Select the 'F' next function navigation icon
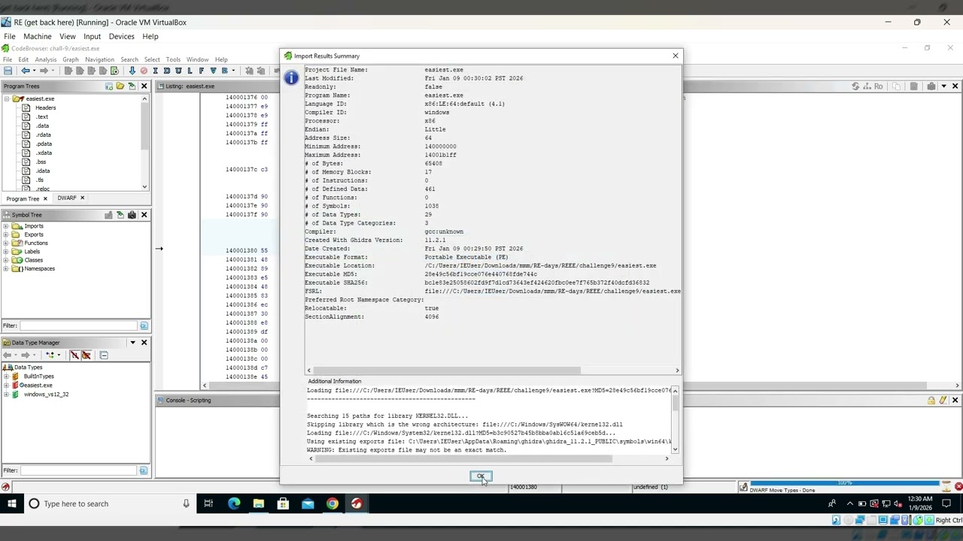The width and height of the screenshot is (963, 541). (201, 71)
